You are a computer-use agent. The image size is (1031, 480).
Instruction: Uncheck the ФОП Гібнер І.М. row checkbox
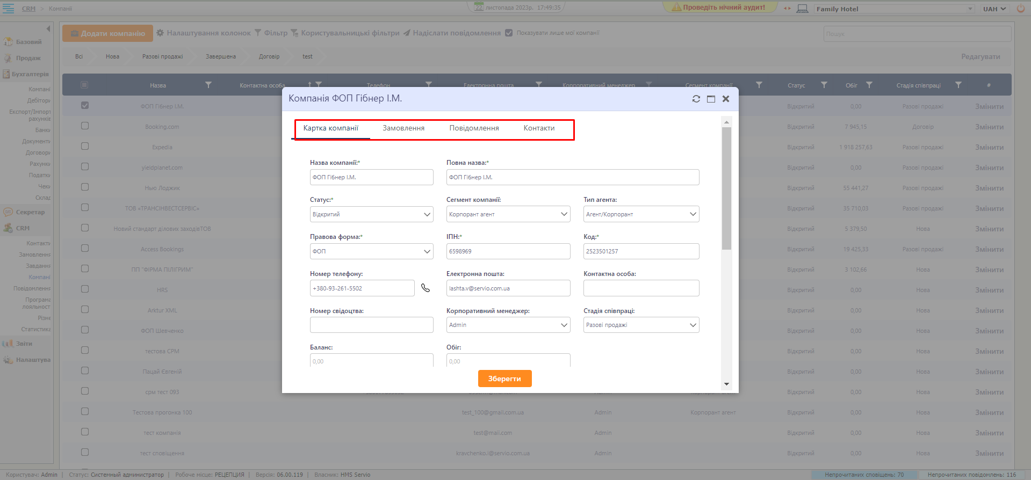coord(85,105)
